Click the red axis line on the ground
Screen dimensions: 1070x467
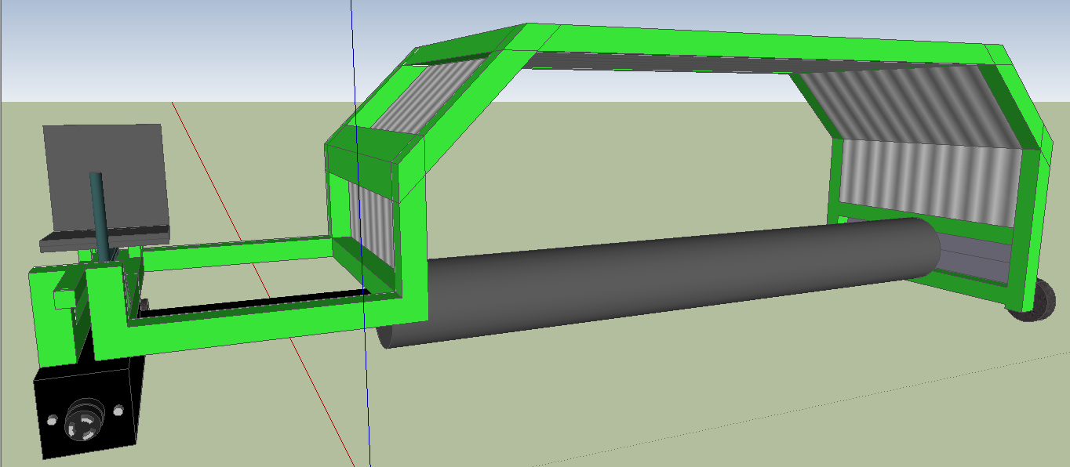coord(314,376)
